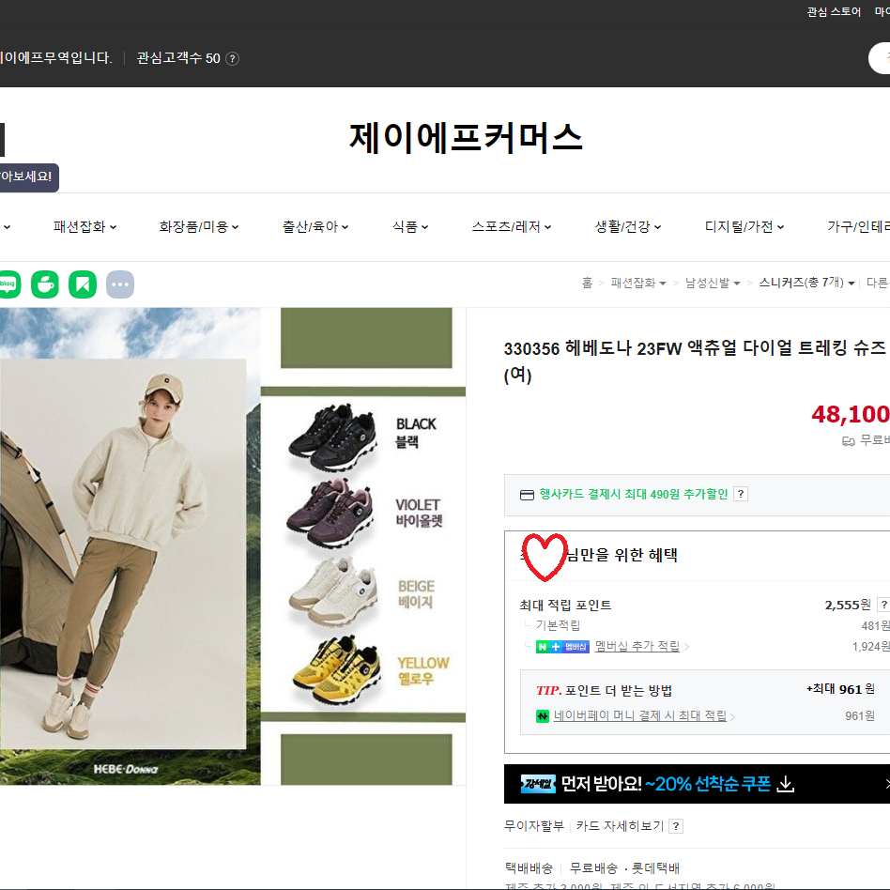This screenshot has width=890, height=890.
Task: Open the 패션잡화 category menu
Action: tap(84, 227)
